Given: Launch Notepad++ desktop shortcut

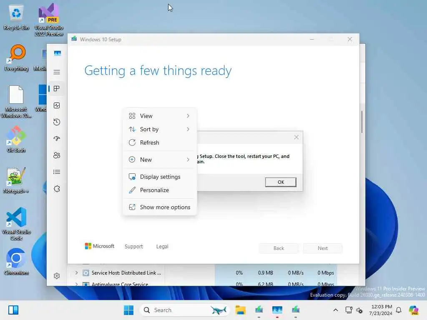Looking at the screenshot, I should 16,180.
